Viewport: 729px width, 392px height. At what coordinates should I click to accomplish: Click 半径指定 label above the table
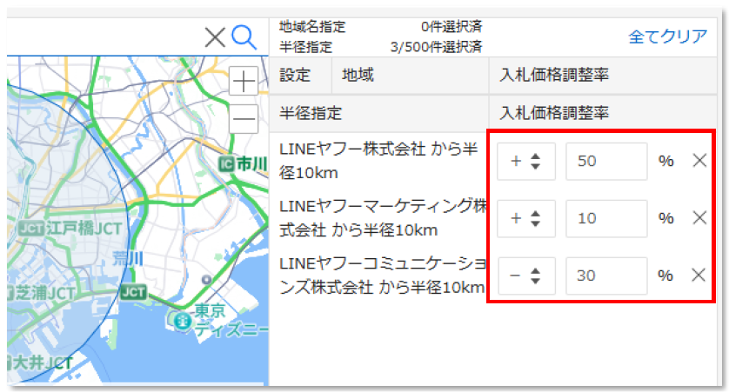coord(305,47)
